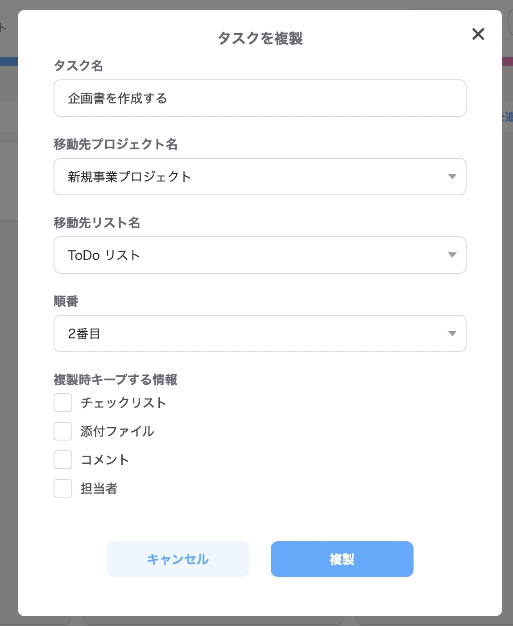Click the チェックリスト label text
Image resolution: width=513 pixels, height=626 pixels.
pyautogui.click(x=123, y=403)
